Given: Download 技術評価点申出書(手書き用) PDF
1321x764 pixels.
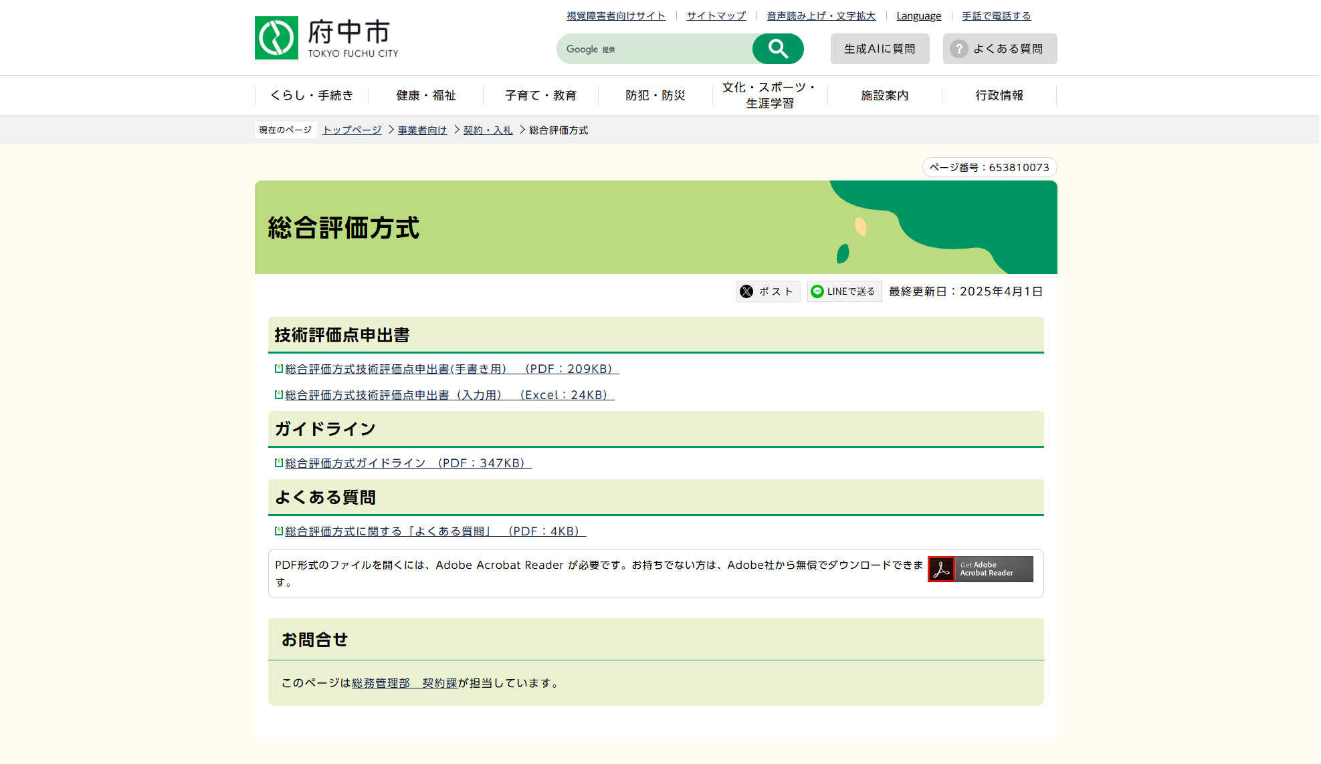Looking at the screenshot, I should pos(451,369).
